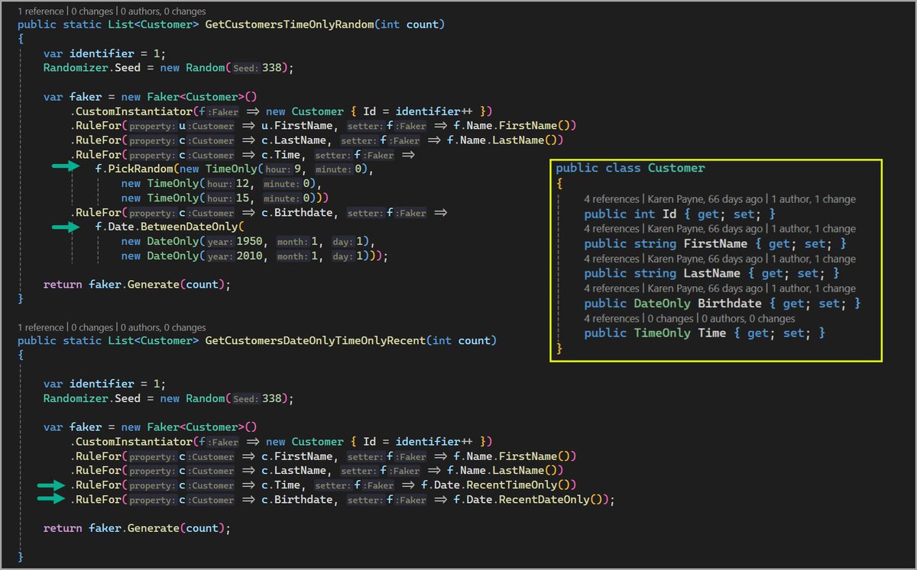Click the "DateOnly" type of Birthdate property
The height and width of the screenshot is (570, 917).
tap(663, 304)
